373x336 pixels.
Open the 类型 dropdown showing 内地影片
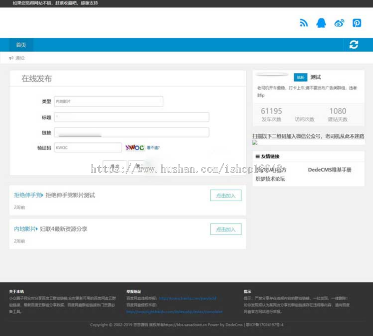[x=109, y=102]
